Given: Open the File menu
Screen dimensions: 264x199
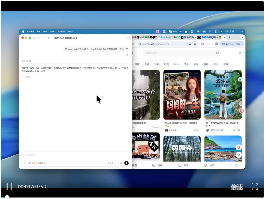Looking at the screenshot, I should [38, 31].
